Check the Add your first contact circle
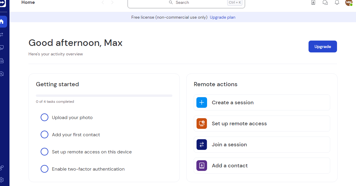Image resolution: width=356 pixels, height=186 pixels. 44,135
